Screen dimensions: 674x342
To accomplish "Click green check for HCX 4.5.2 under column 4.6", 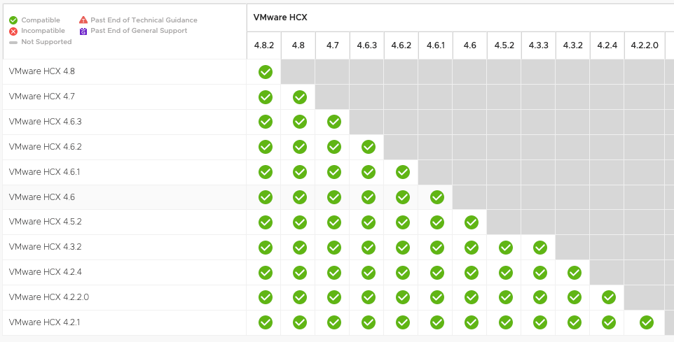I will 471,222.
